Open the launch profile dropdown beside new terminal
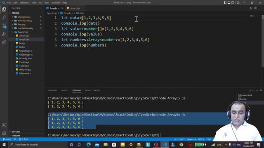Image resolution: width=264 pixels, height=148 pixels. [x=253, y=90]
